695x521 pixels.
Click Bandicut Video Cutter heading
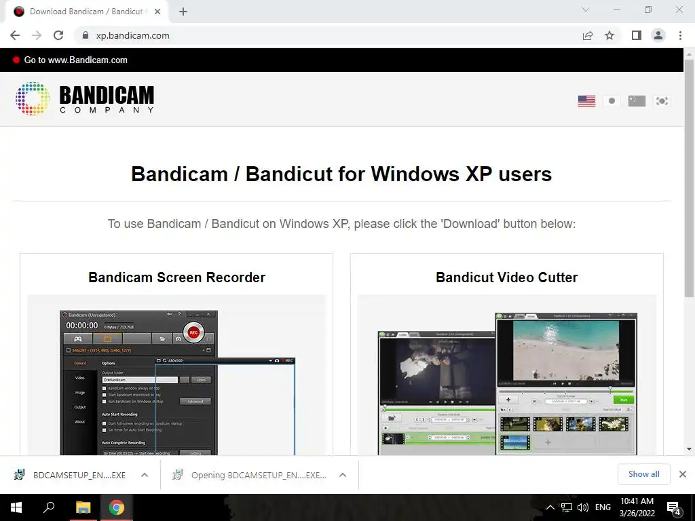(506, 277)
